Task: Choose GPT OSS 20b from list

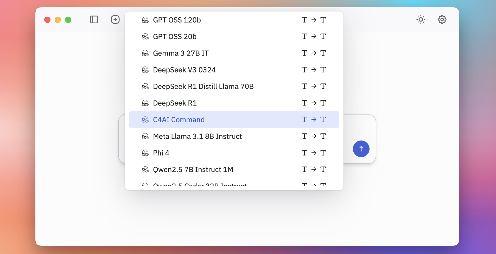Action: (175, 37)
